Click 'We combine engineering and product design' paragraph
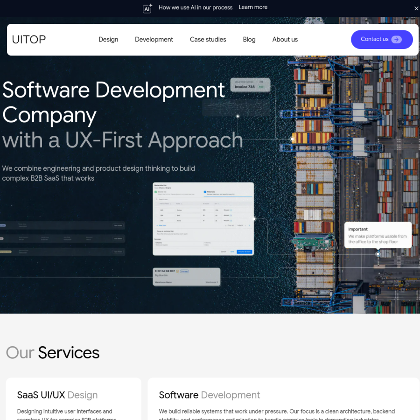 coord(98,173)
